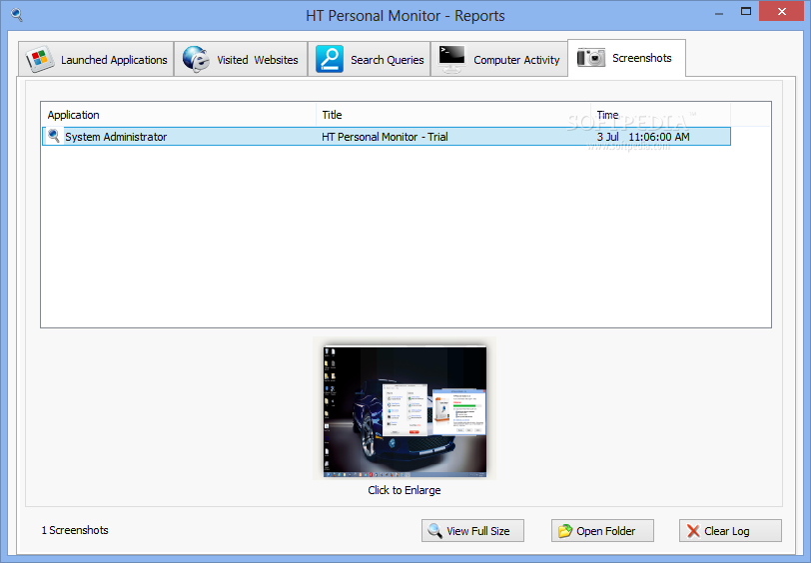Click the red X icon in Clear Log
Image resolution: width=811 pixels, height=563 pixels.
693,530
